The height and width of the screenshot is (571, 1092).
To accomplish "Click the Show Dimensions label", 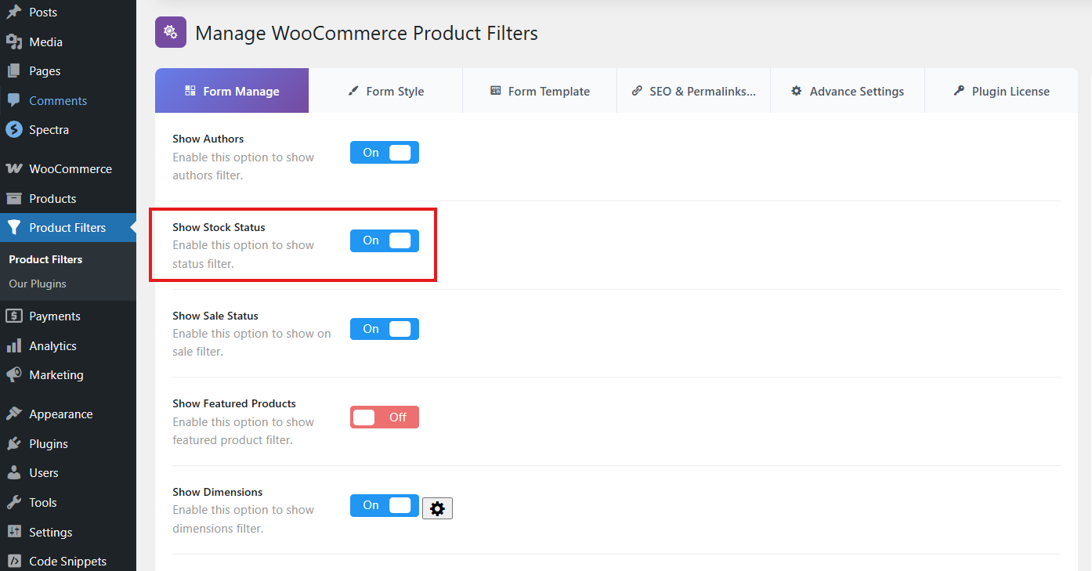I will pos(218,492).
